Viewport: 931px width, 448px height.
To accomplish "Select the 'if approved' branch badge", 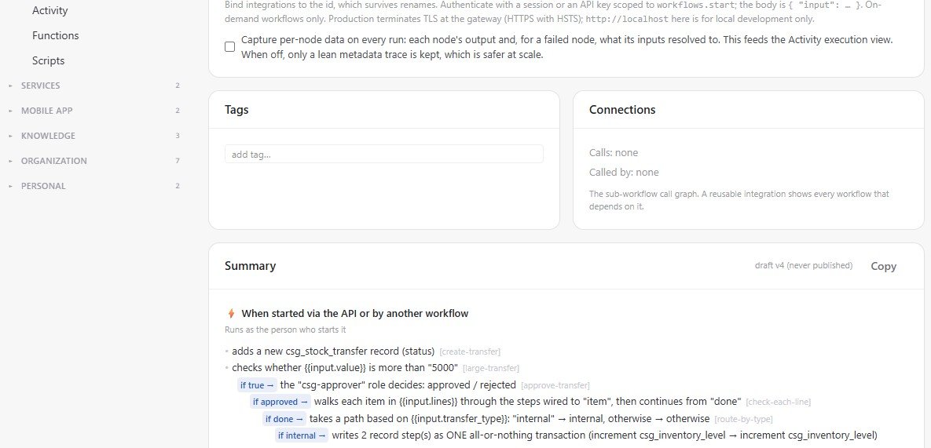I will click(280, 402).
